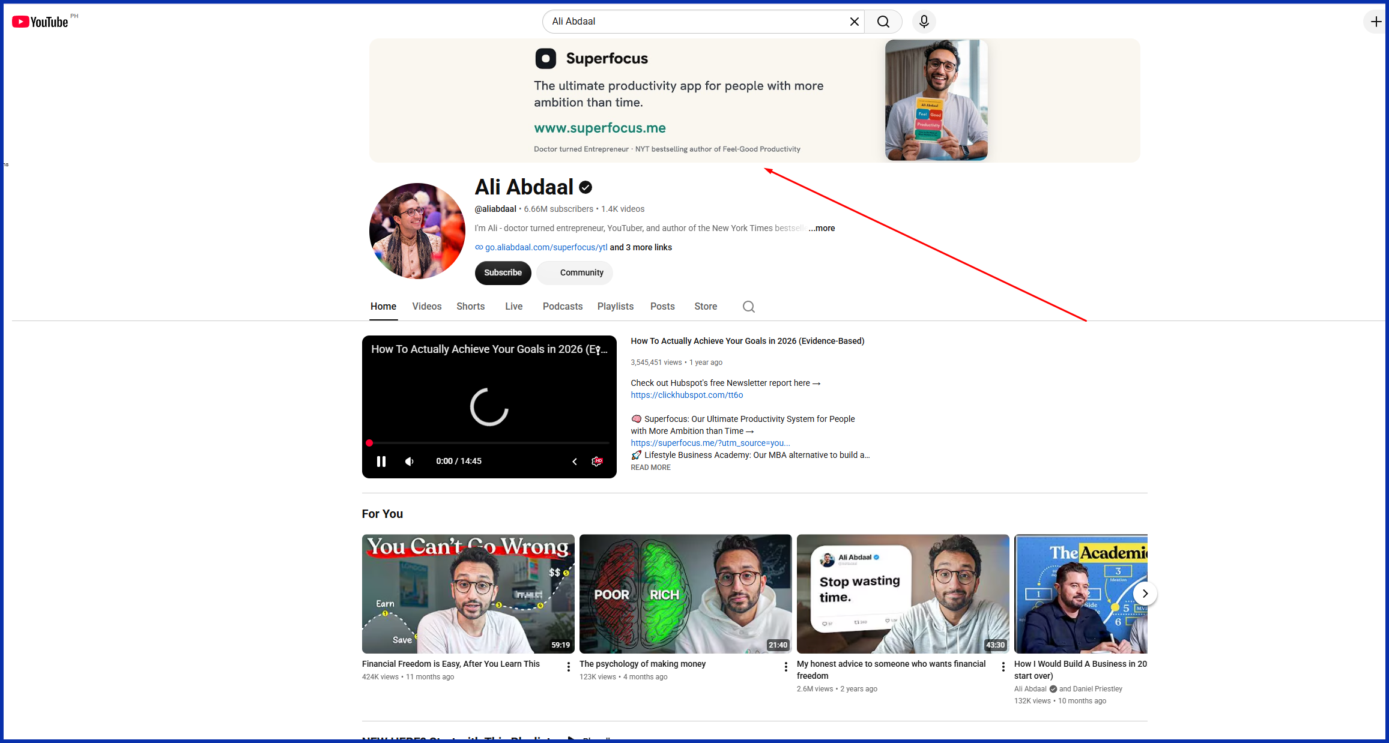Open the Community button

click(x=575, y=272)
